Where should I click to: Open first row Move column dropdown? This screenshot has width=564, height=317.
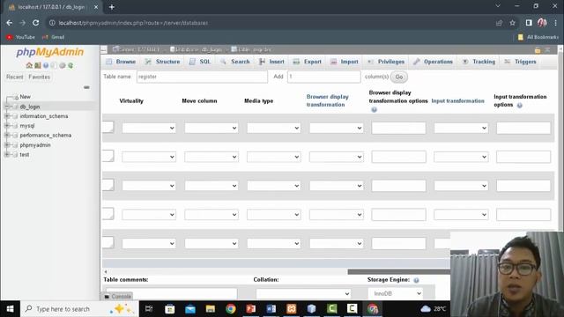click(211, 128)
